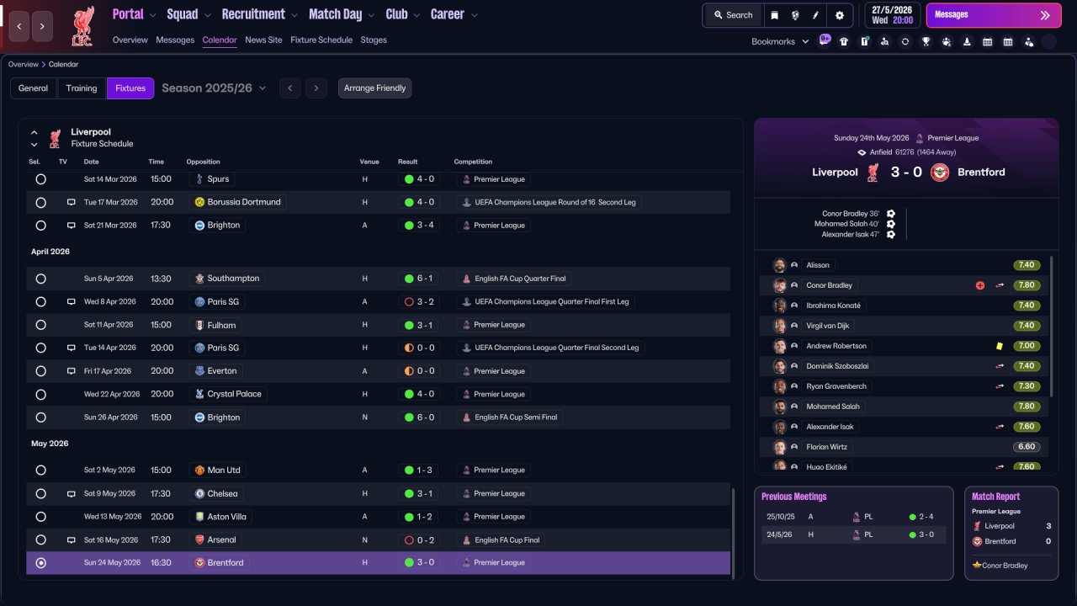
Task: Click the pencil edit icon in top toolbar
Action: [x=815, y=15]
